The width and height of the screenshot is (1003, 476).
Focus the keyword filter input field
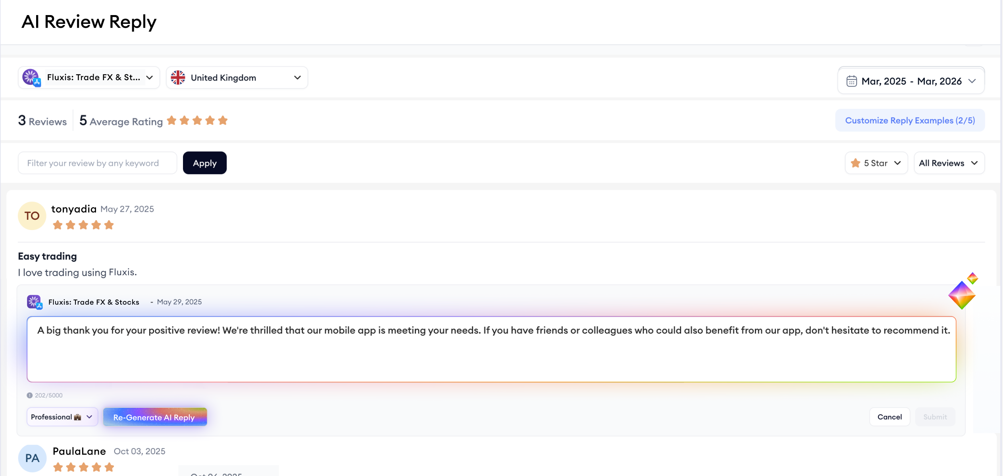97,163
